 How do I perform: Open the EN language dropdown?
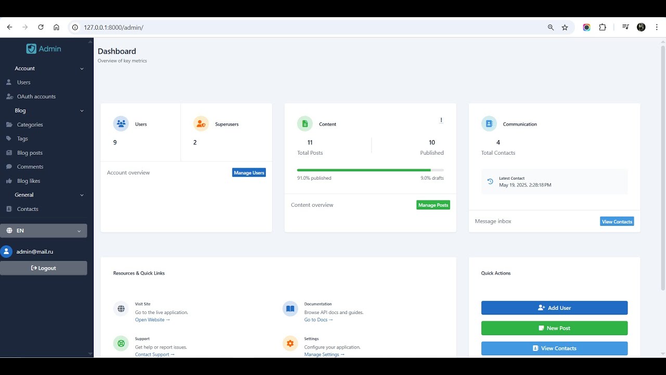click(x=43, y=230)
